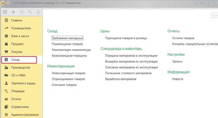Open Требования-накладные link

click(x=67, y=38)
